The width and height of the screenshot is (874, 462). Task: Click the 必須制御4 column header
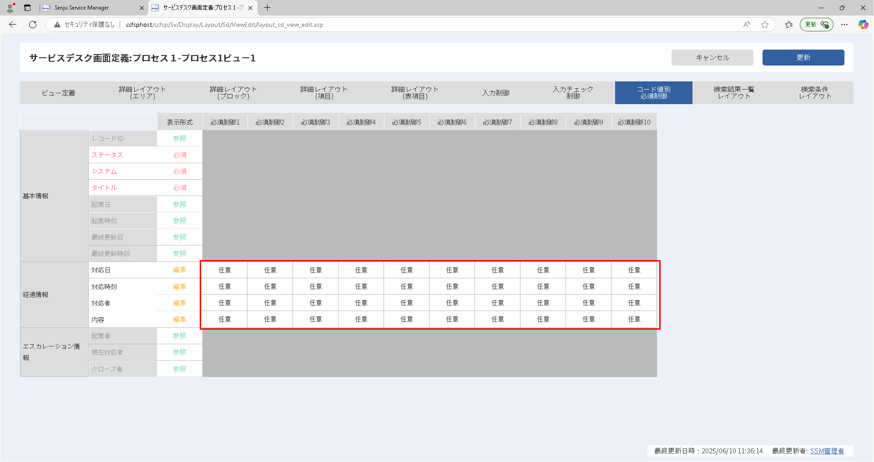point(361,122)
